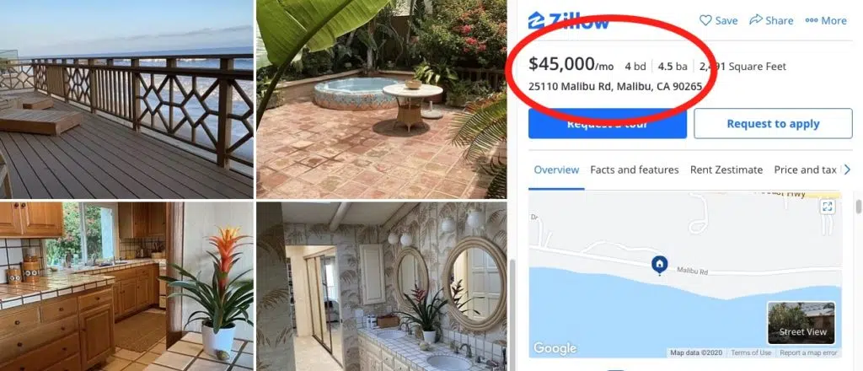Viewport: 863px width, 371px height.
Task: Open the Price and tax tab
Action: click(805, 170)
